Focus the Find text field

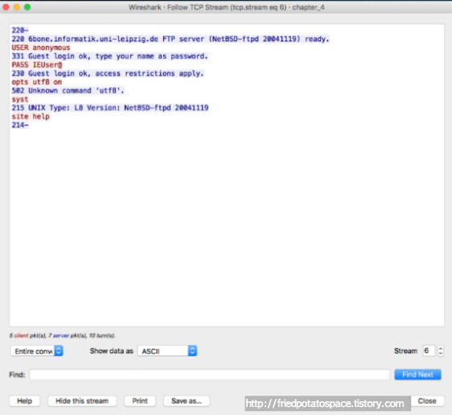point(210,375)
